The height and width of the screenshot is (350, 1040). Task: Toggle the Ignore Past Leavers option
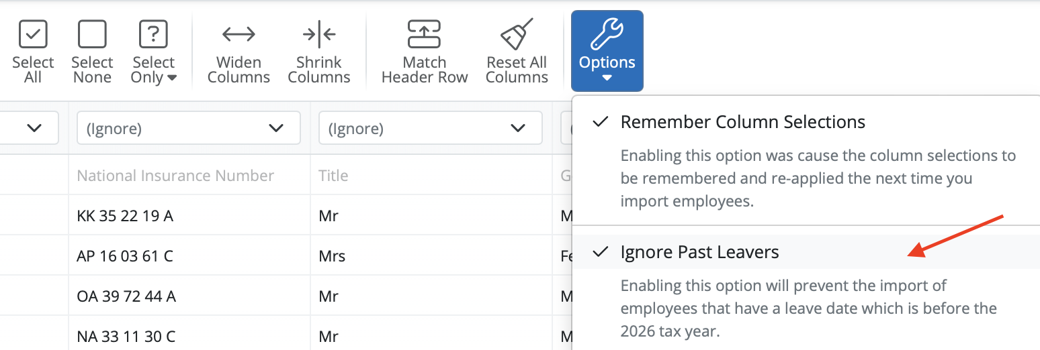[699, 253]
